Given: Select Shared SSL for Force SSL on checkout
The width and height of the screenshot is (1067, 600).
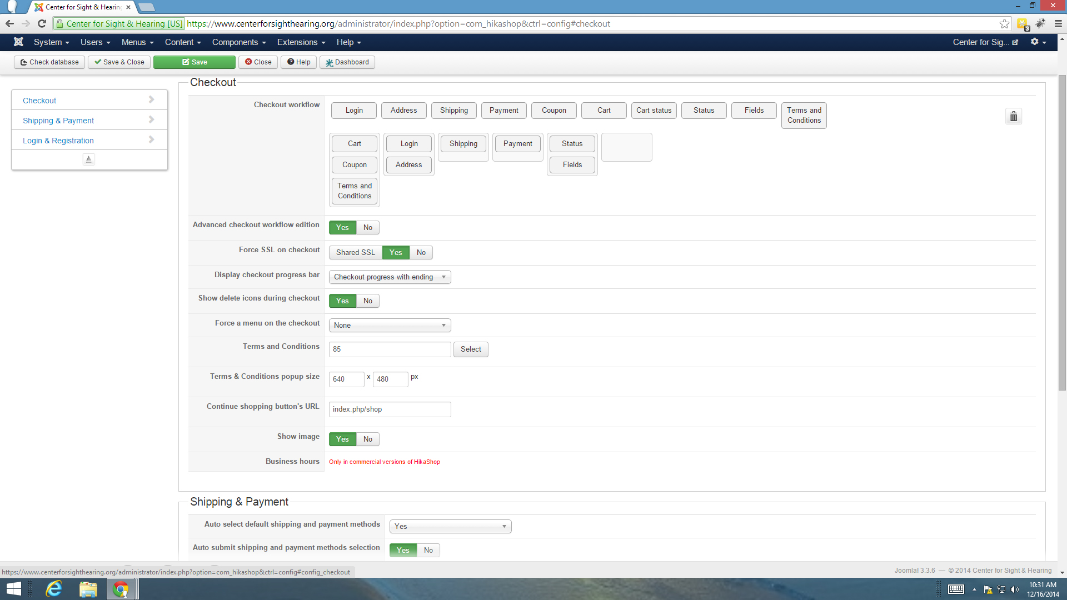Looking at the screenshot, I should coord(355,253).
